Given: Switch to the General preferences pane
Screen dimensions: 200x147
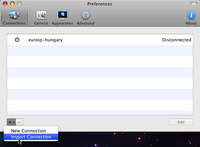Looking at the screenshot, I should (41, 18).
